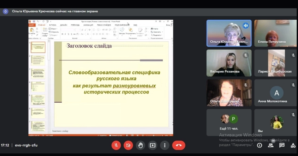This screenshot has width=298, height=156.
Task: Toggle underline Ч formatting
Action: point(68,34)
